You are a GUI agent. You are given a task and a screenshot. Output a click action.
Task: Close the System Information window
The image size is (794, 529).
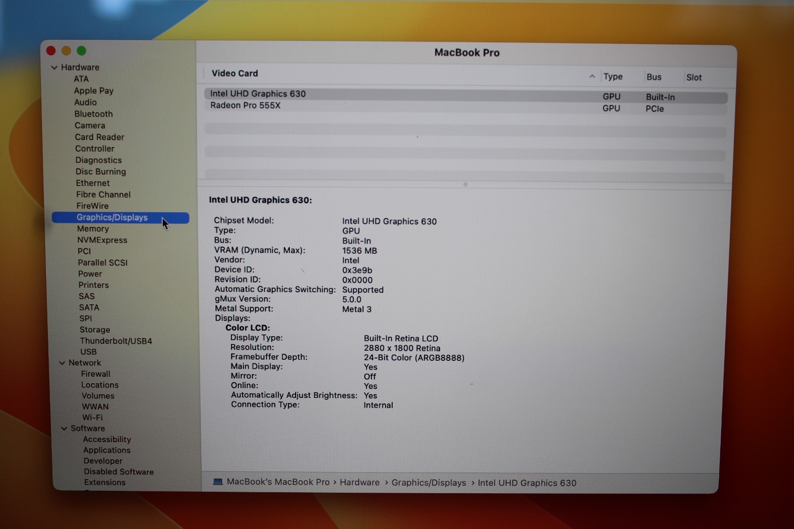(x=51, y=51)
